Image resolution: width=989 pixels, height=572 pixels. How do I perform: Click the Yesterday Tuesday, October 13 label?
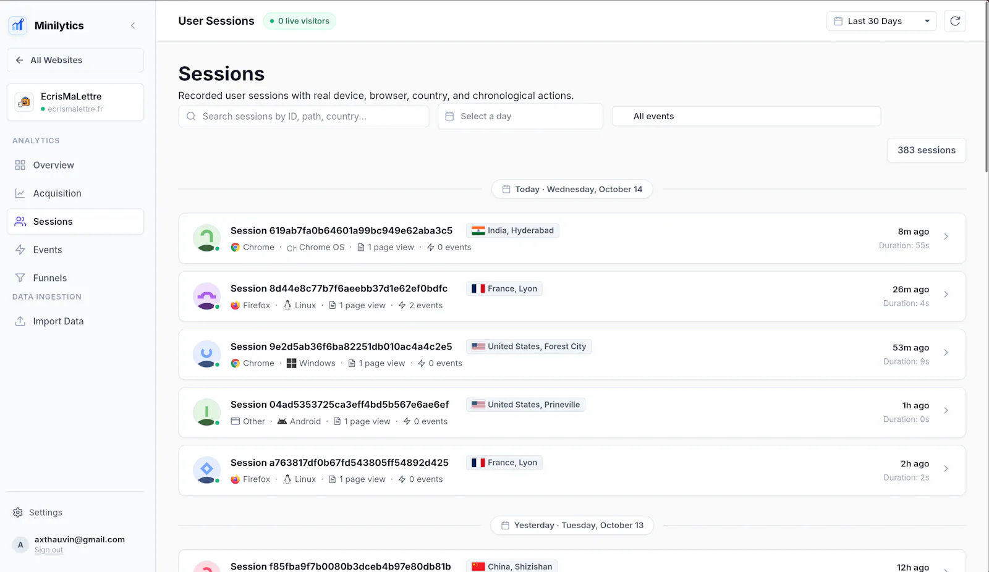572,525
